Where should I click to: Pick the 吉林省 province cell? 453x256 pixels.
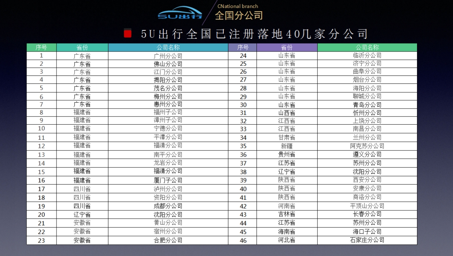point(287,214)
